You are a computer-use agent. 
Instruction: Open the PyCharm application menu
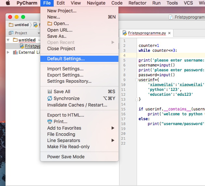tap(27, 3)
